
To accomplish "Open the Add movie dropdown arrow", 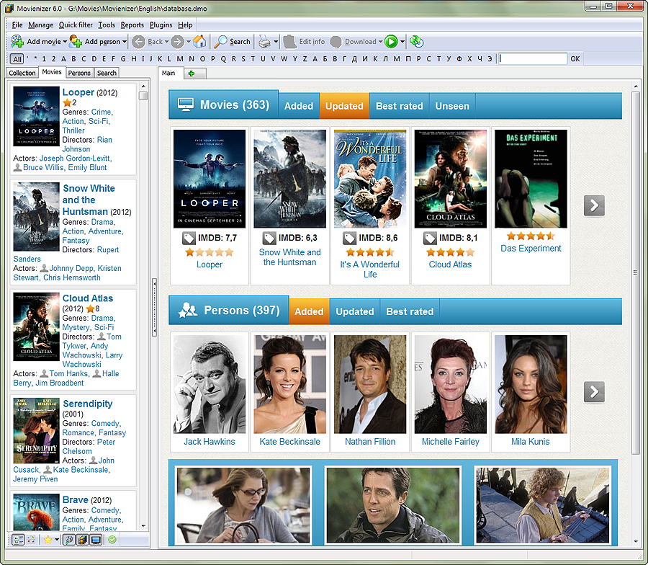I will click(65, 42).
